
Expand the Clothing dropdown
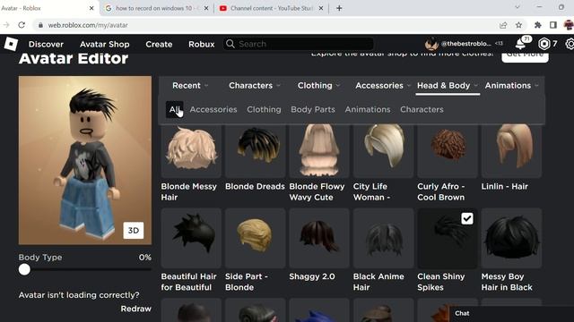pos(319,86)
